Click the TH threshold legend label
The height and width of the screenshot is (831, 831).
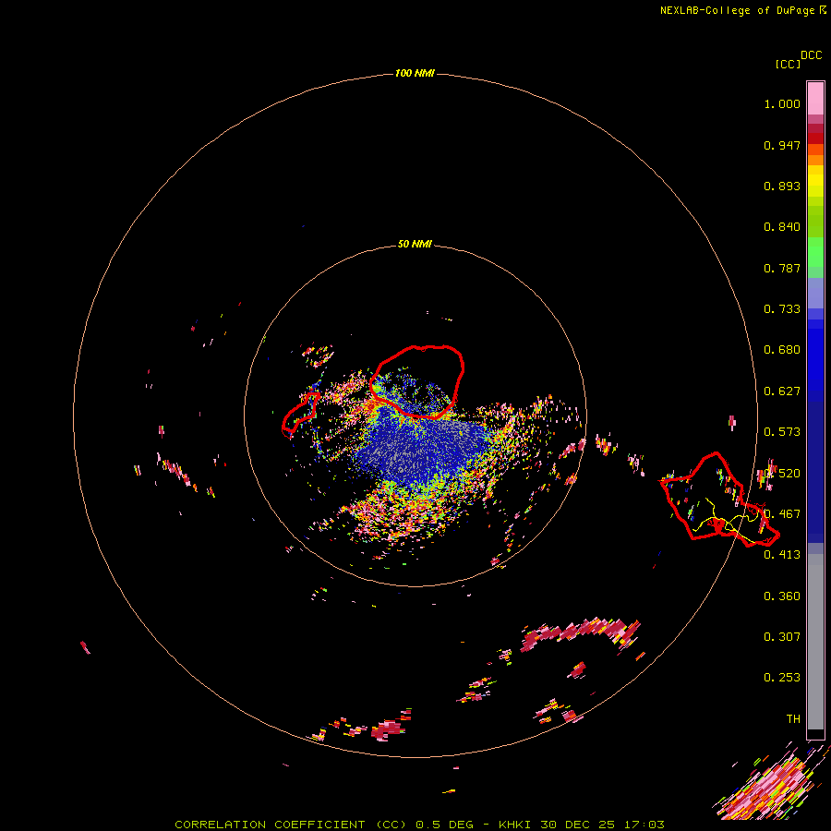pyautogui.click(x=793, y=719)
